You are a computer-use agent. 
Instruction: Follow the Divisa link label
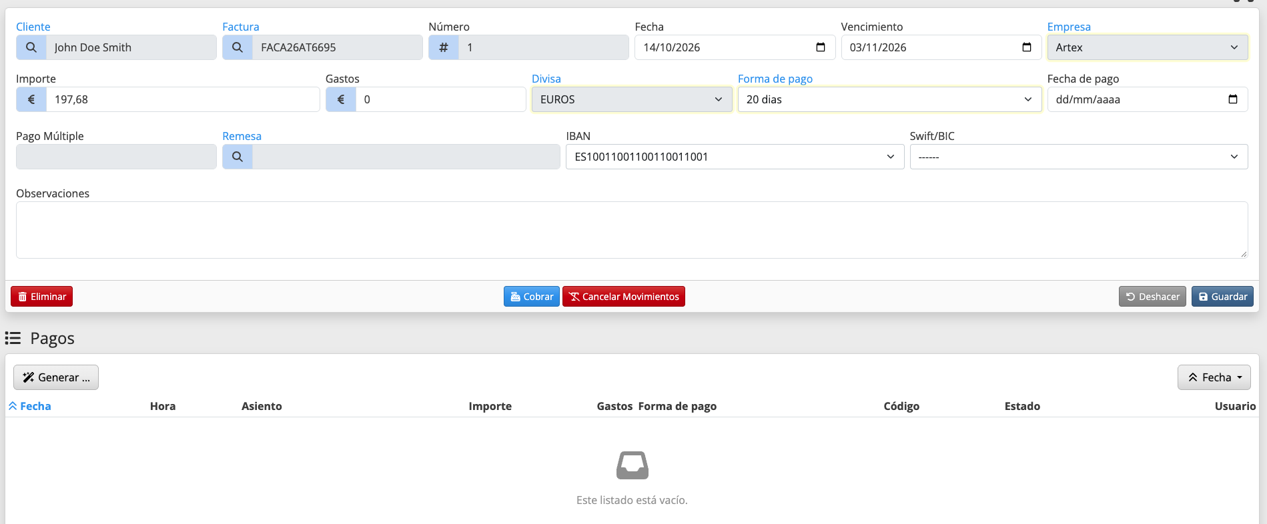(x=546, y=79)
